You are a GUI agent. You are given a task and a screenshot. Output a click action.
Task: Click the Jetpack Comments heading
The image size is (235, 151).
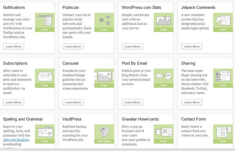(198, 7)
